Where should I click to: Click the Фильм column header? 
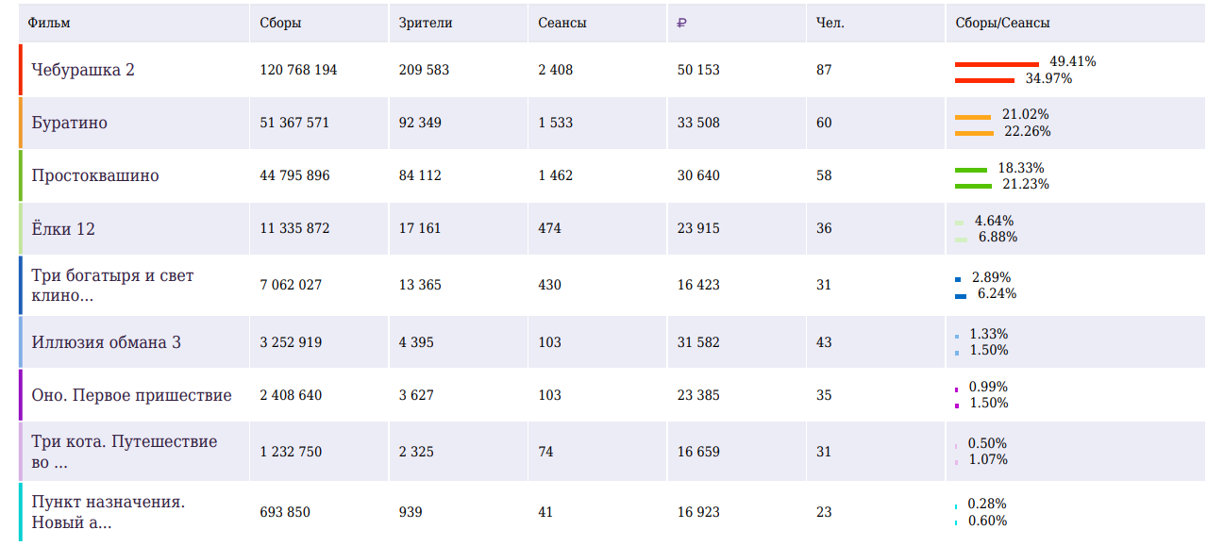click(49, 24)
